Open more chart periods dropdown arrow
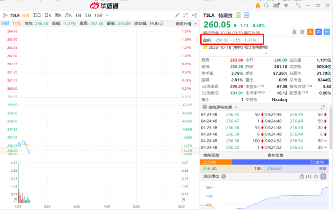 [107, 15]
